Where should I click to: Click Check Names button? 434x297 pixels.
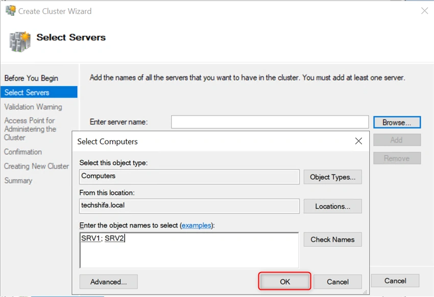(x=332, y=239)
